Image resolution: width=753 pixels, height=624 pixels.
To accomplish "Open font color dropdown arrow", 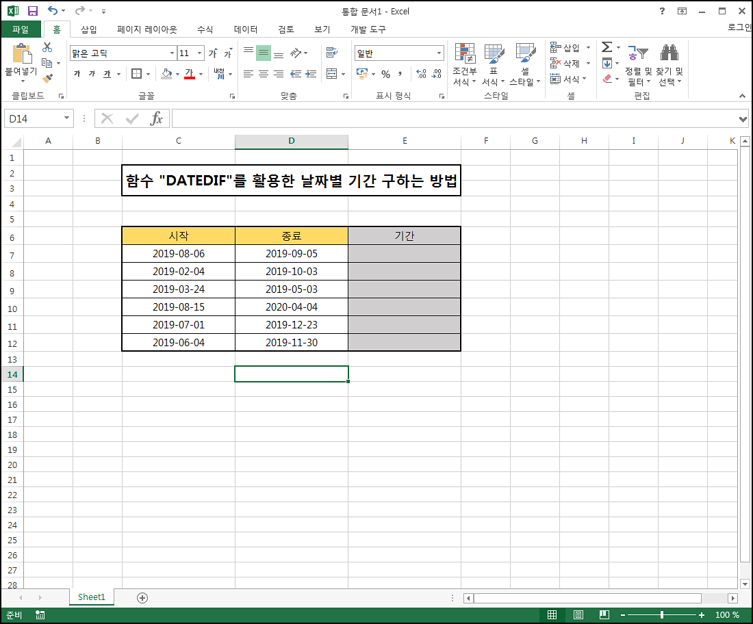I will [201, 74].
